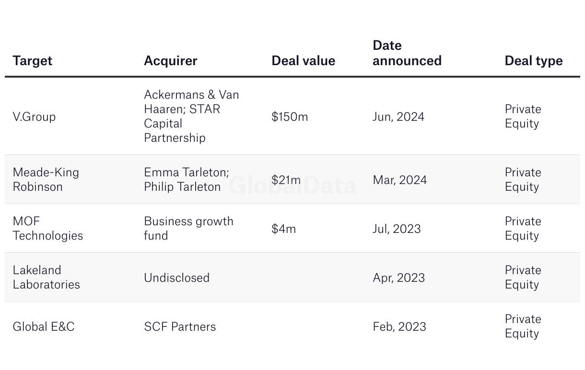Click the Date announced column header
585x370 pixels.
click(407, 53)
